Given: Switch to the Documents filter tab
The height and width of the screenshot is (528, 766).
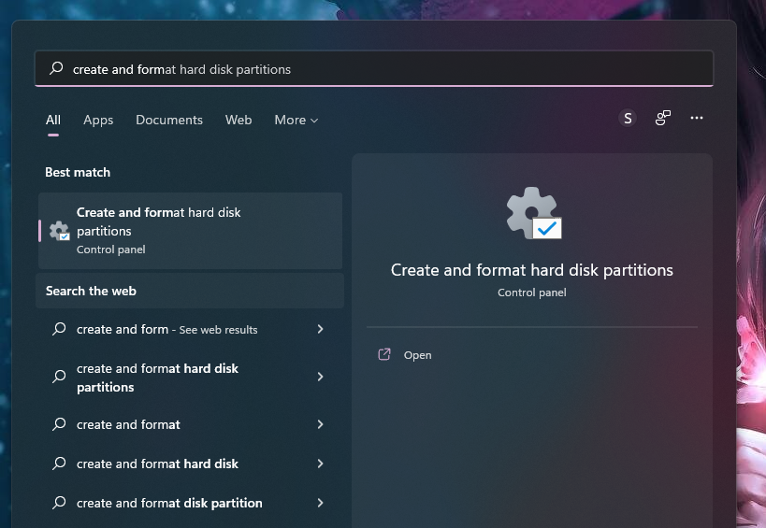Looking at the screenshot, I should point(169,120).
